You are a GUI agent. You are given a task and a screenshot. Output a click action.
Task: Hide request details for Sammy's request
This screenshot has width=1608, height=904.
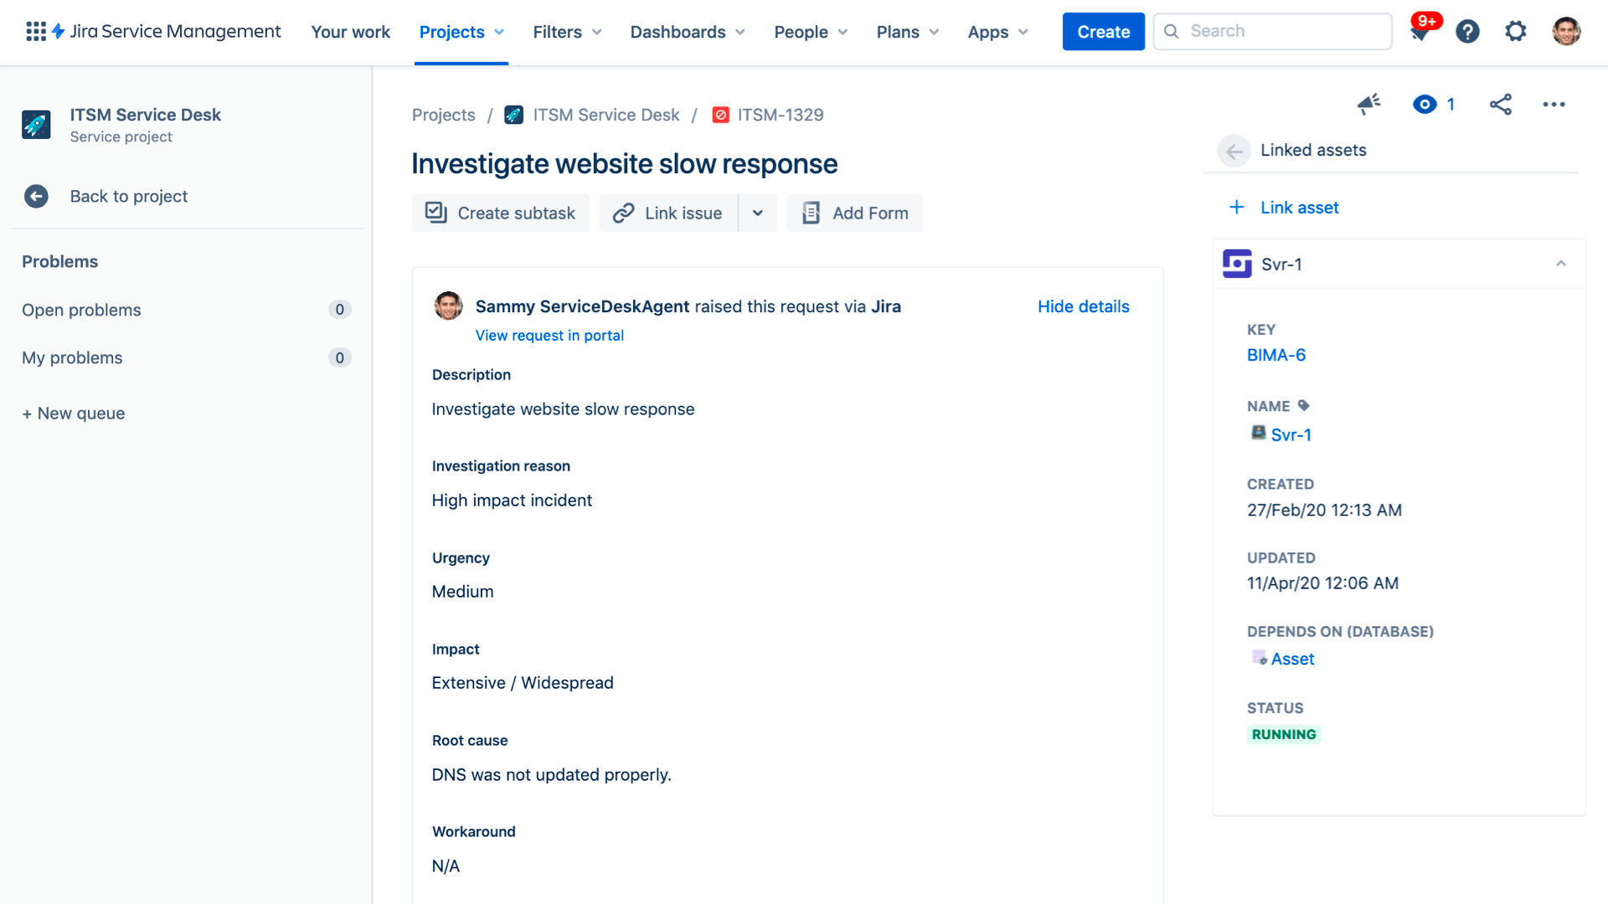[1083, 306]
